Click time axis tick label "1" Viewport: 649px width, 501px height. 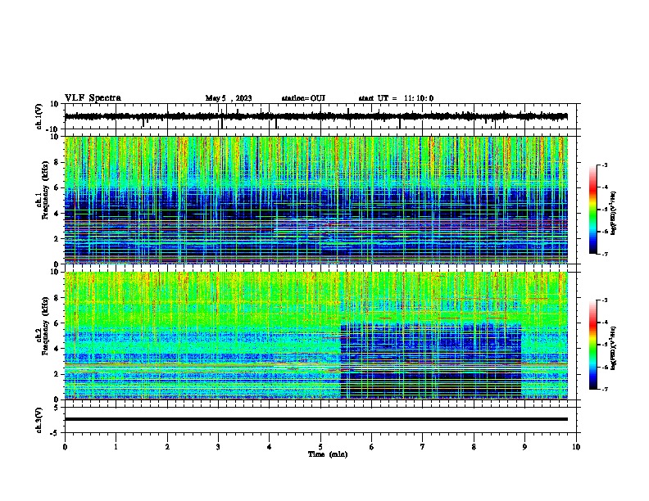click(x=116, y=447)
